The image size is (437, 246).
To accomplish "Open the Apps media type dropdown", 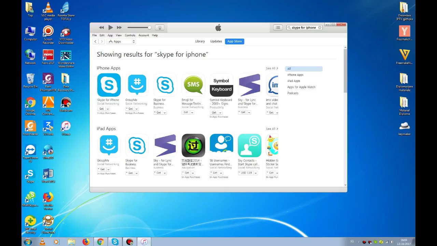I will [x=122, y=41].
